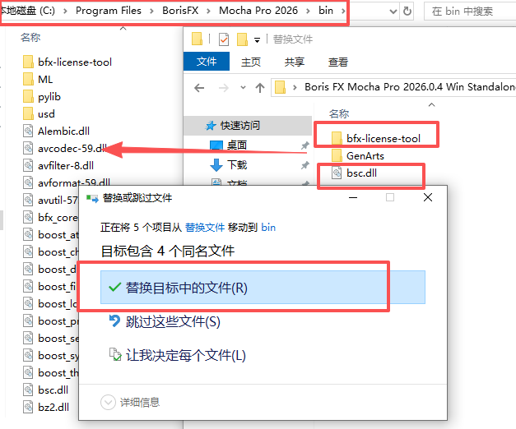This screenshot has width=516, height=429.
Task: Open recent locations dropdown in 替换文件 window
Action: [243, 87]
